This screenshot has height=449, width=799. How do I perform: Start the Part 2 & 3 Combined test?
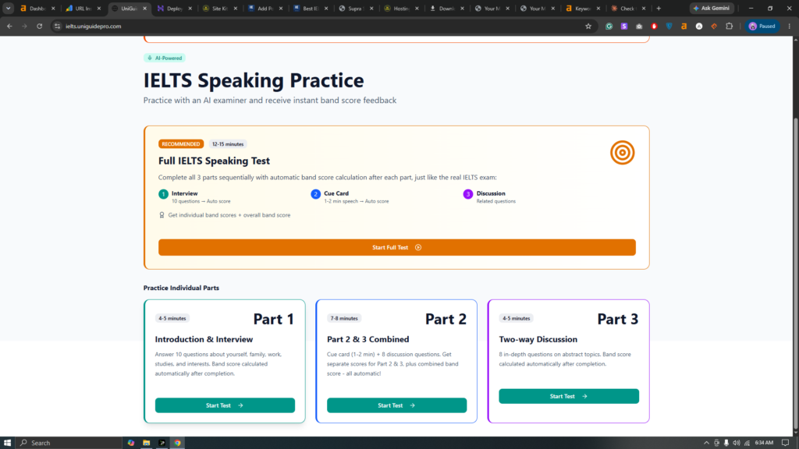pyautogui.click(x=396, y=405)
